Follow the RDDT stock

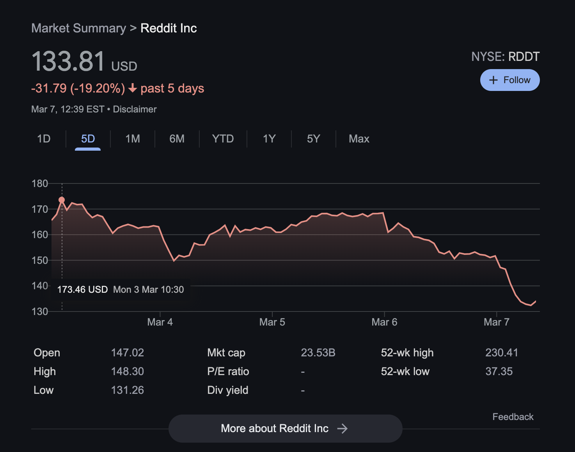[x=510, y=80]
